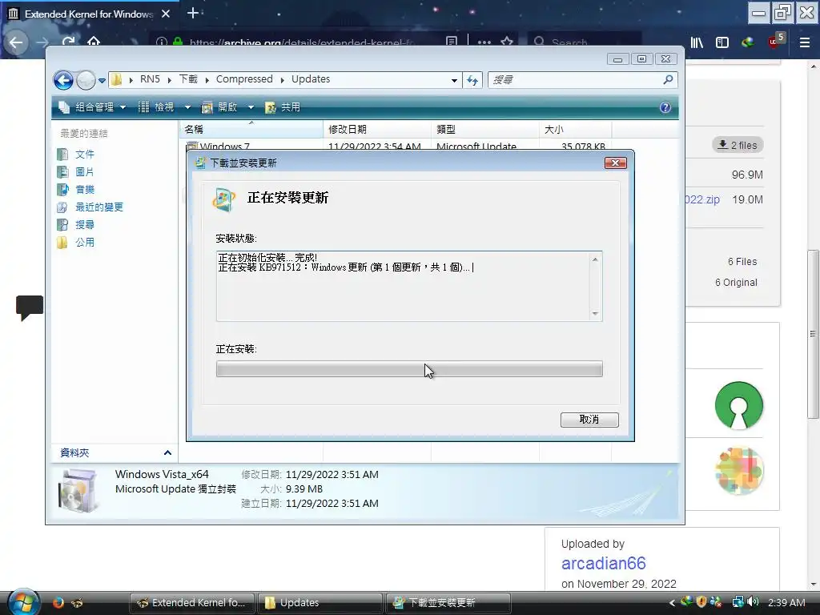Open Firefox page actions ellipsis menu
The image size is (820, 615).
coord(484,42)
